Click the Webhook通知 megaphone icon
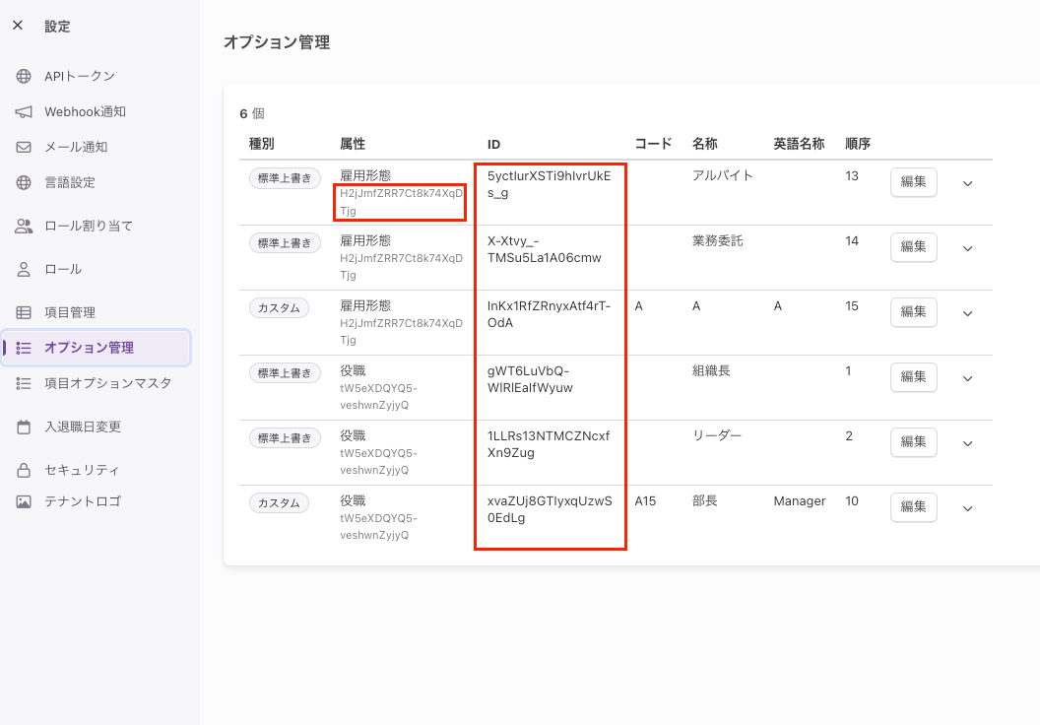Image resolution: width=1040 pixels, height=725 pixels. pos(24,111)
